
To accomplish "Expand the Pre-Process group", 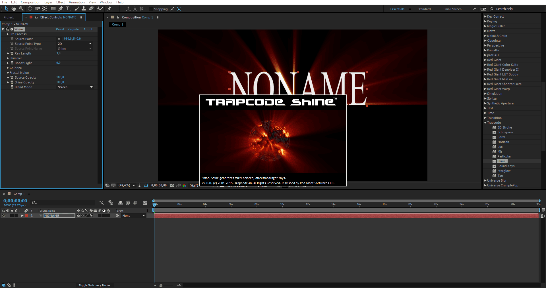I will [x=8, y=34].
